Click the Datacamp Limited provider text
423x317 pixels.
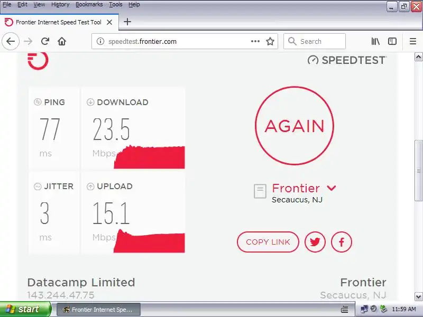click(x=81, y=283)
